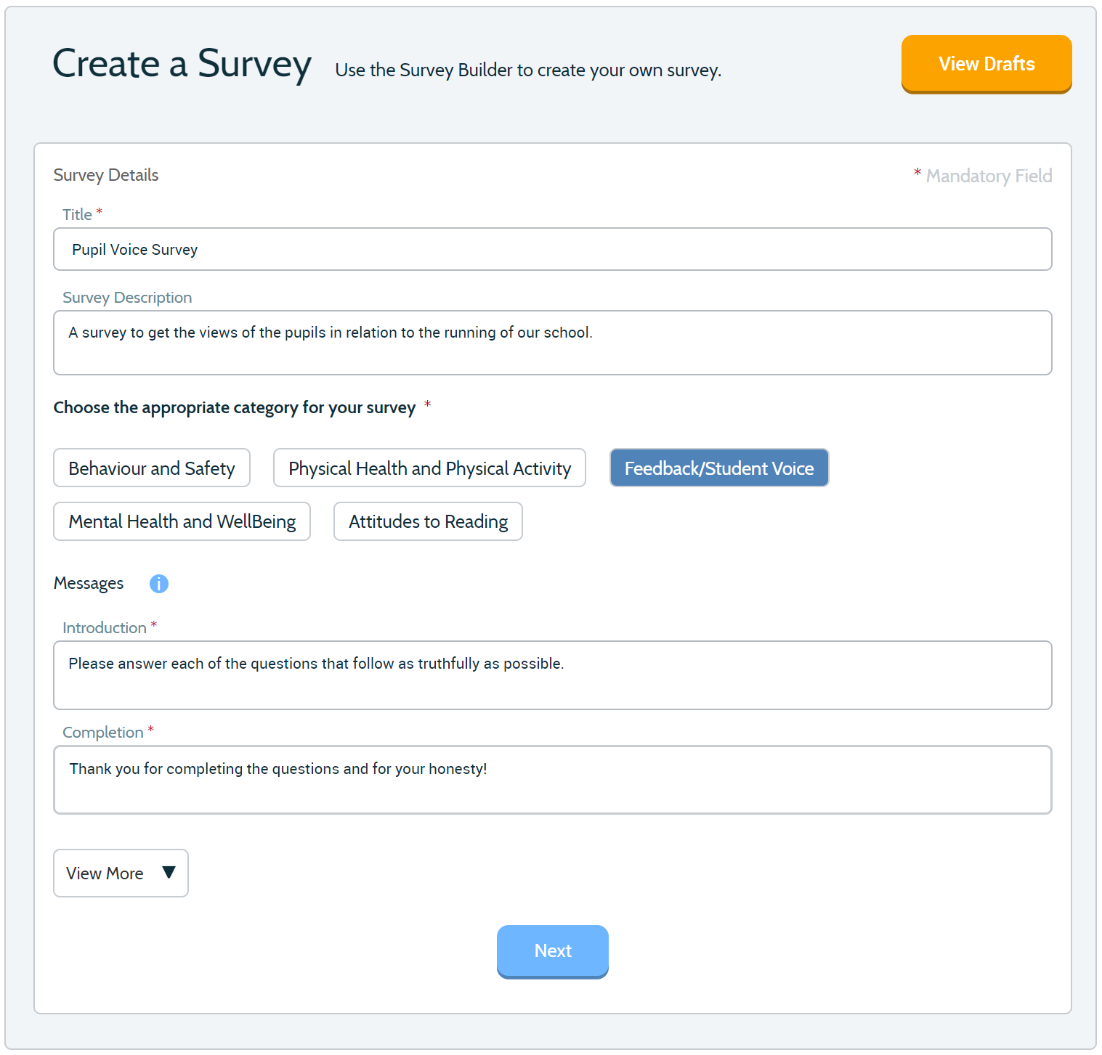Click the Survey Details section label
The width and height of the screenshot is (1102, 1055).
pos(106,175)
